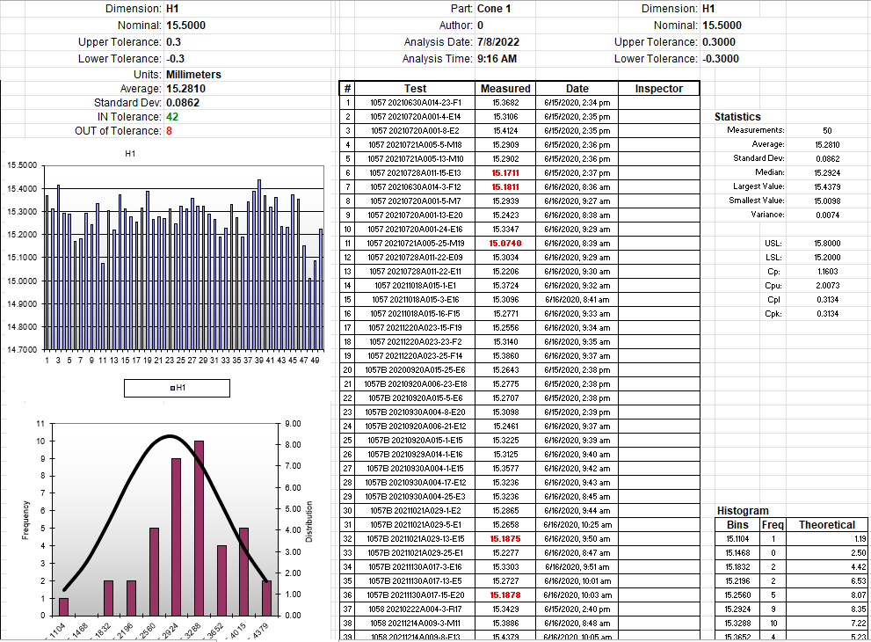Click the Median value 15.2924
The image size is (871, 642).
[827, 173]
